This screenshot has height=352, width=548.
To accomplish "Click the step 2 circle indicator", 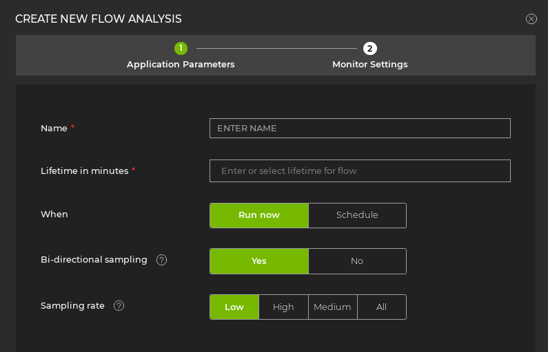I will [x=370, y=48].
